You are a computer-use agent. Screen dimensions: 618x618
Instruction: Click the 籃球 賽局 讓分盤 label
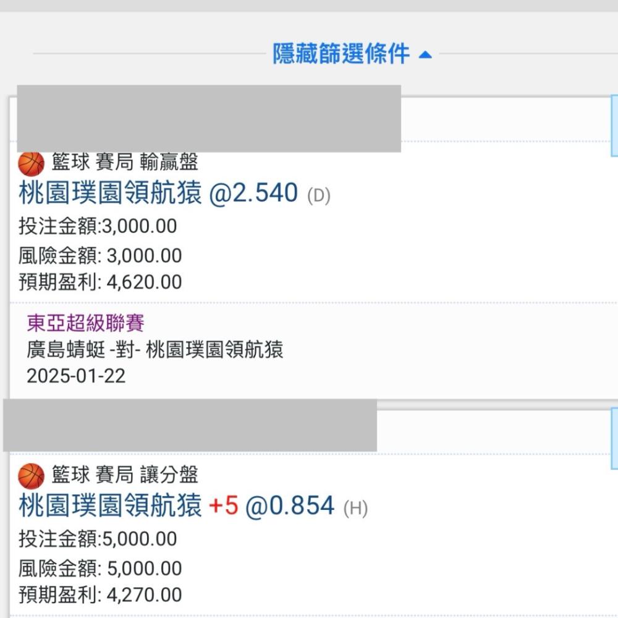125,475
